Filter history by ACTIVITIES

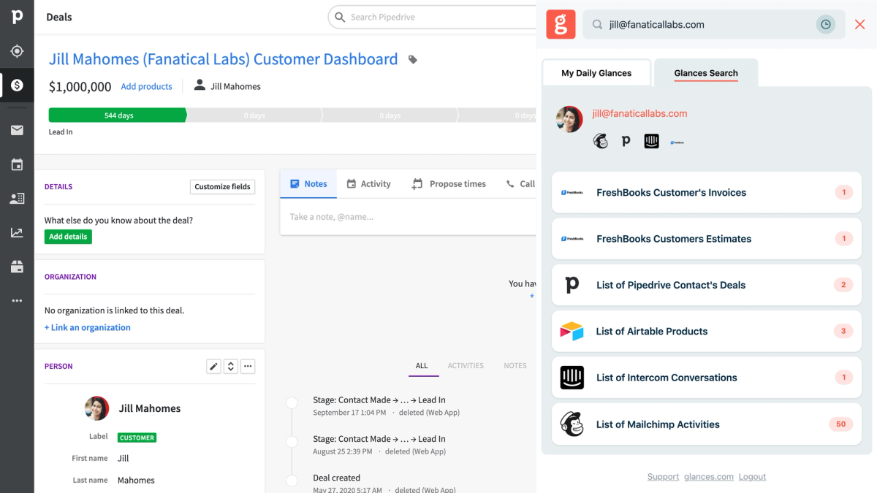[466, 366]
